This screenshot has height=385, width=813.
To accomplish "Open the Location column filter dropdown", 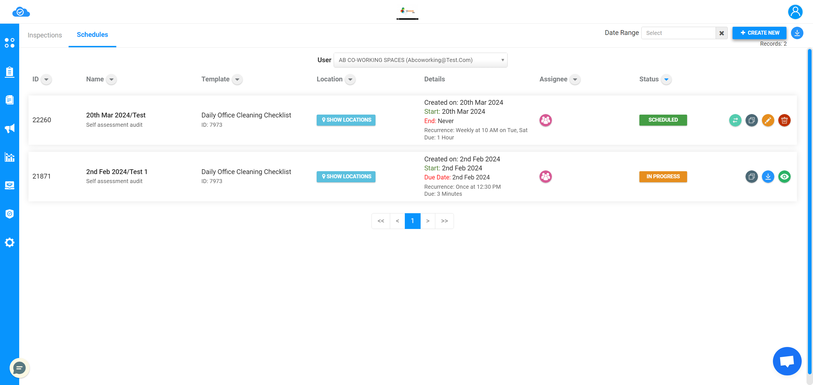I will click(350, 79).
